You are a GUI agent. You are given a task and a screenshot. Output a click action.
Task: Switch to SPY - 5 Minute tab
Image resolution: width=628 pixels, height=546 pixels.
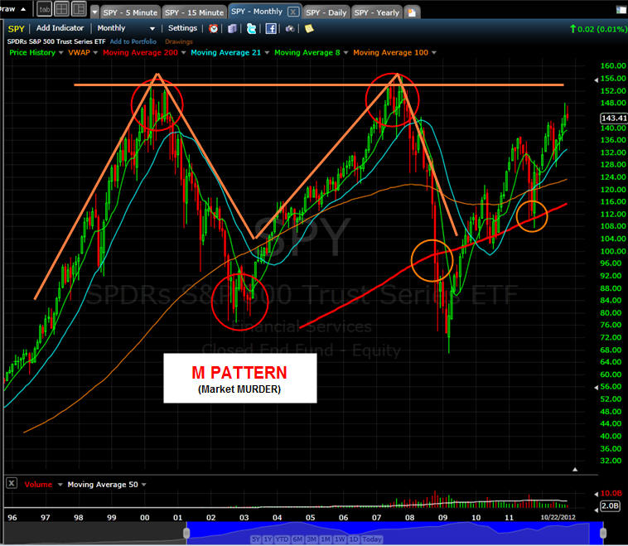pyautogui.click(x=130, y=12)
